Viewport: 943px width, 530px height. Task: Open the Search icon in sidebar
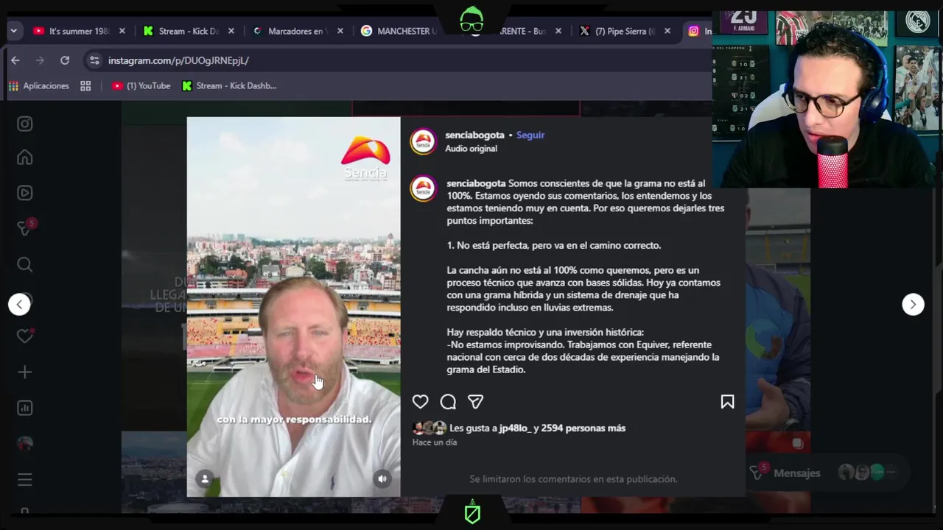25,264
